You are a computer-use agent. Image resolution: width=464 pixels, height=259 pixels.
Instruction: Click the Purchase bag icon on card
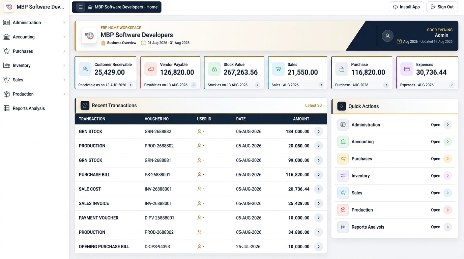[342, 69]
